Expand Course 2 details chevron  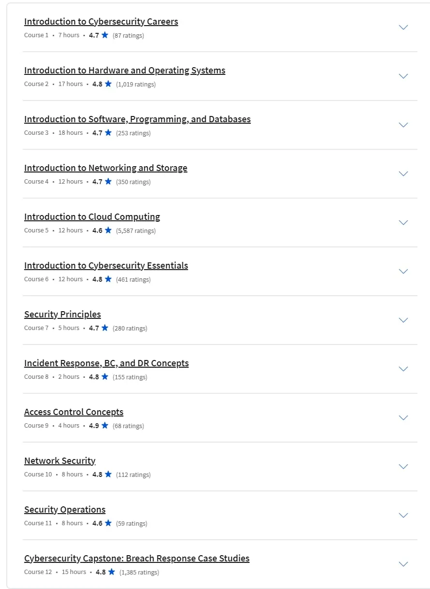pyautogui.click(x=403, y=76)
